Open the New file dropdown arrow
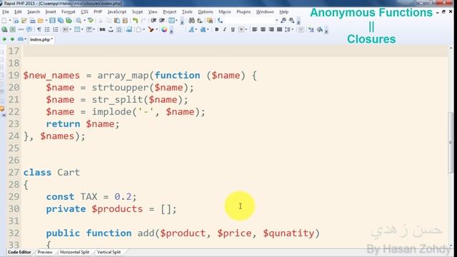The height and width of the screenshot is (257, 457). tap(9, 21)
